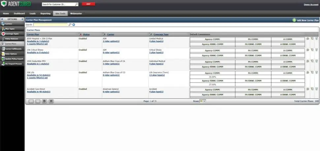This screenshot has width=320, height=151.
Task: Select the Site Tools tab
Action: pos(60,13)
